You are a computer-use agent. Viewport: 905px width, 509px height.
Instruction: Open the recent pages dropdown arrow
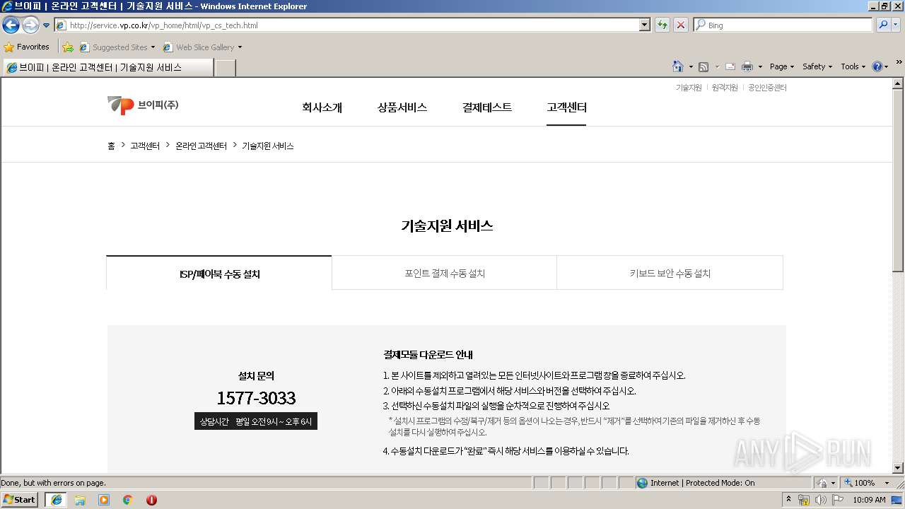(47, 25)
